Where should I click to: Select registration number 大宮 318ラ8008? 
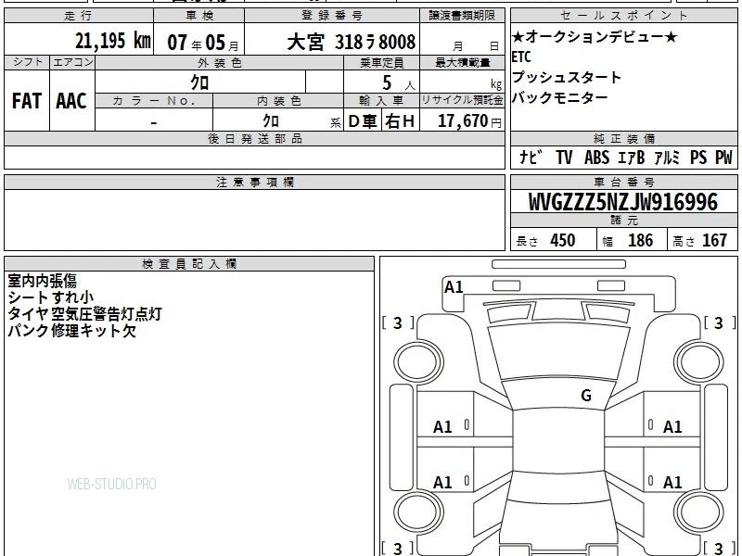352,42
